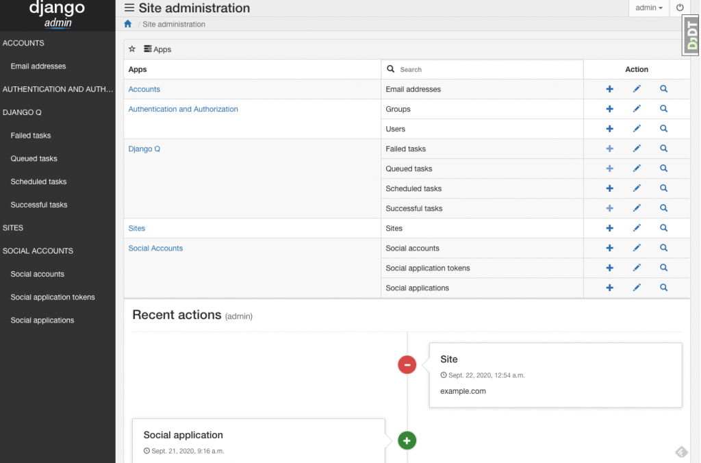Select Successful tasks in sidebar
701x463 pixels.
pyautogui.click(x=39, y=205)
